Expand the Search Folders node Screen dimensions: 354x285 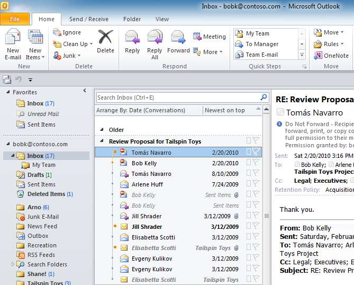[x=13, y=264]
